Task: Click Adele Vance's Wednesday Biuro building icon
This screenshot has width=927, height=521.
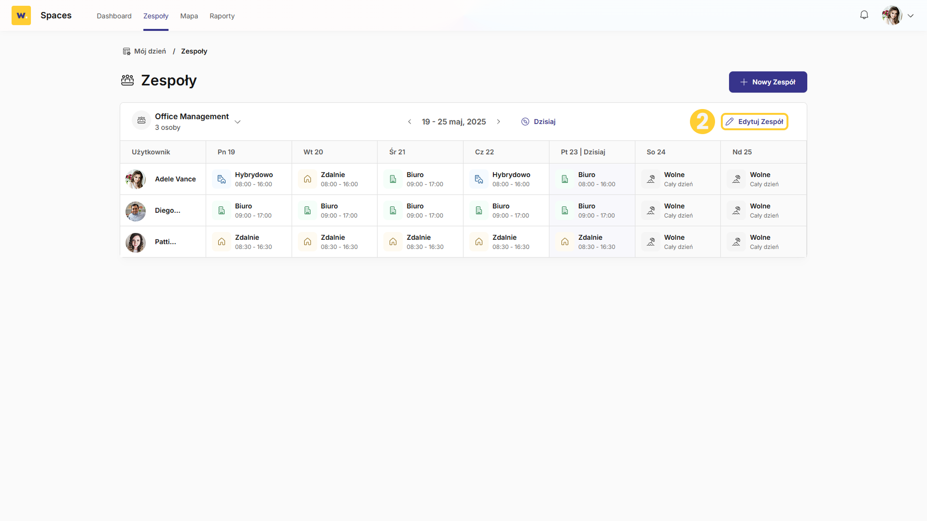Action: coord(393,179)
